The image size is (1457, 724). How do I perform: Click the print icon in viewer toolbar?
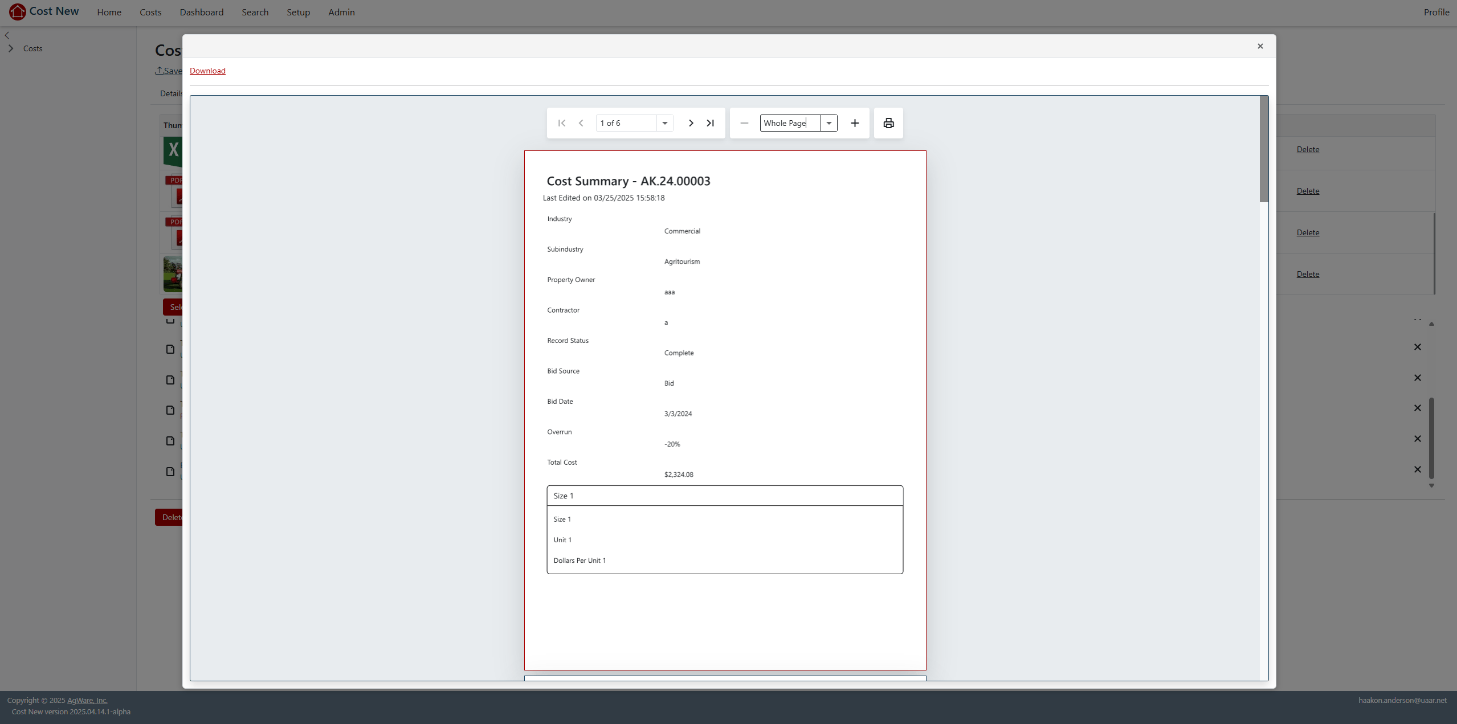[x=888, y=123]
